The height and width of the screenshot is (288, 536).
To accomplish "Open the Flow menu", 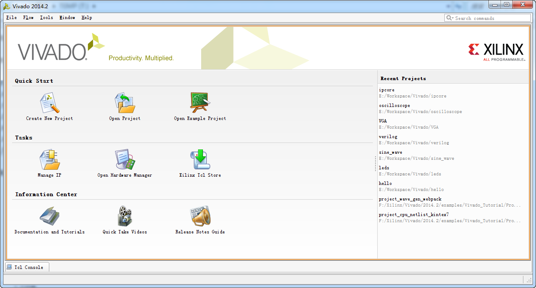I will (28, 18).
